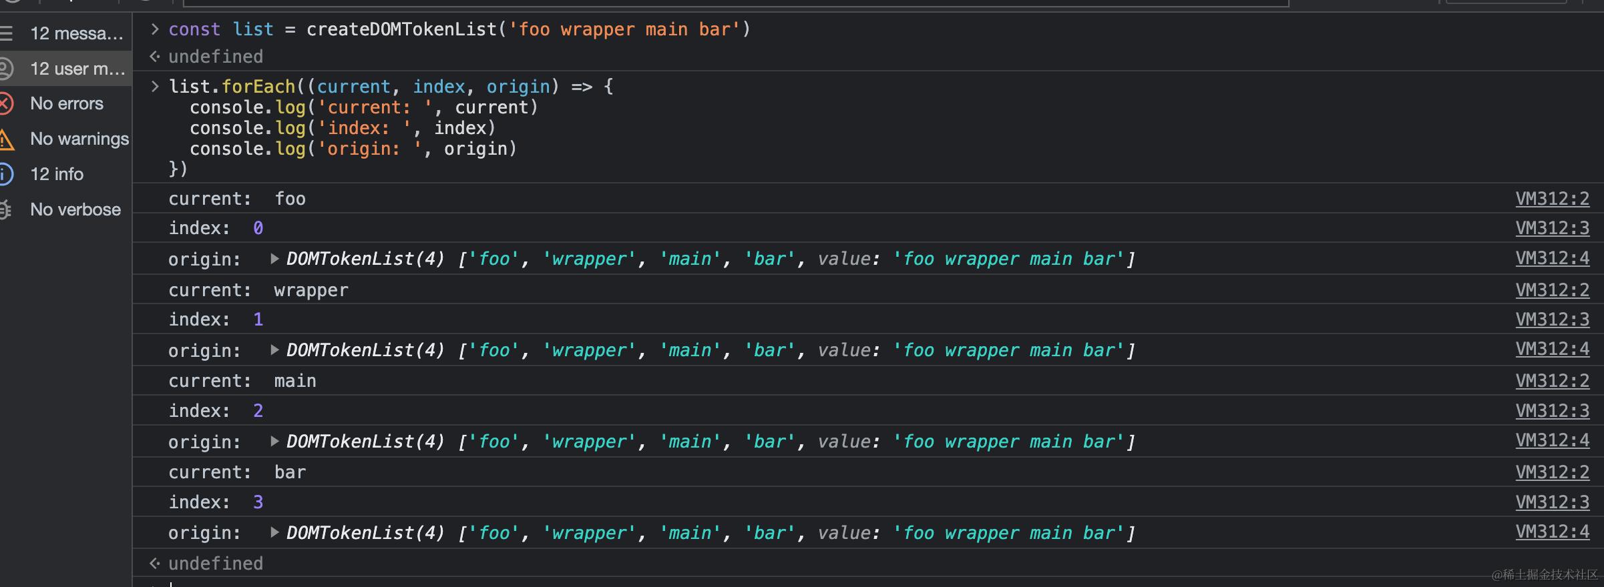The width and height of the screenshot is (1604, 587).
Task: Select the No verbose filter
Action: coord(65,209)
